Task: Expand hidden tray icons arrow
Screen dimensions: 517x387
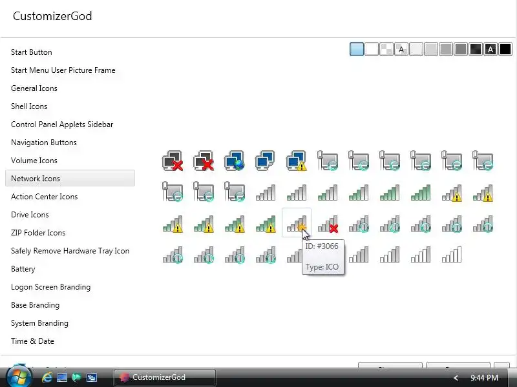Action: [x=456, y=378]
